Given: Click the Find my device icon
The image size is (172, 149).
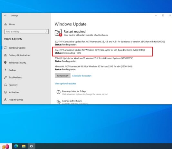Looking at the screenshot, I should coord(5,100).
